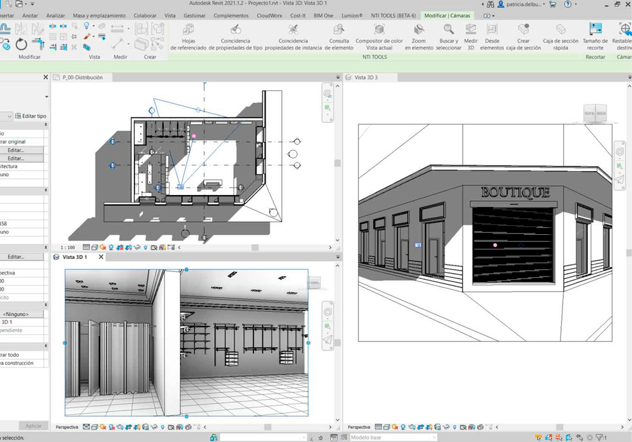
Task: Click Crear caja de sección icon
Action: tap(523, 30)
